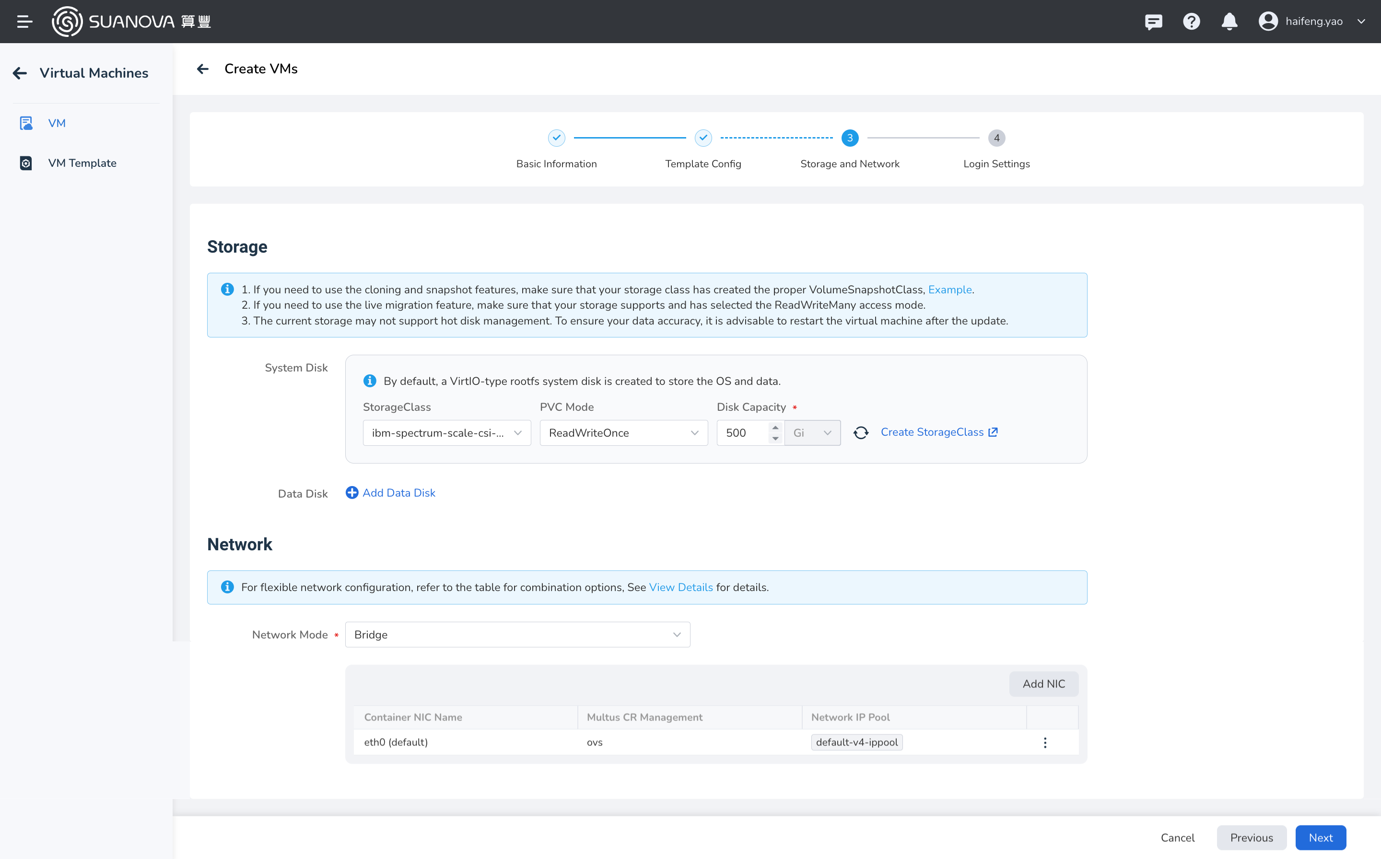Screen dimensions: 1381x859
Task: Expand the haifeng.yao account menu chevron
Action: (x=1361, y=22)
